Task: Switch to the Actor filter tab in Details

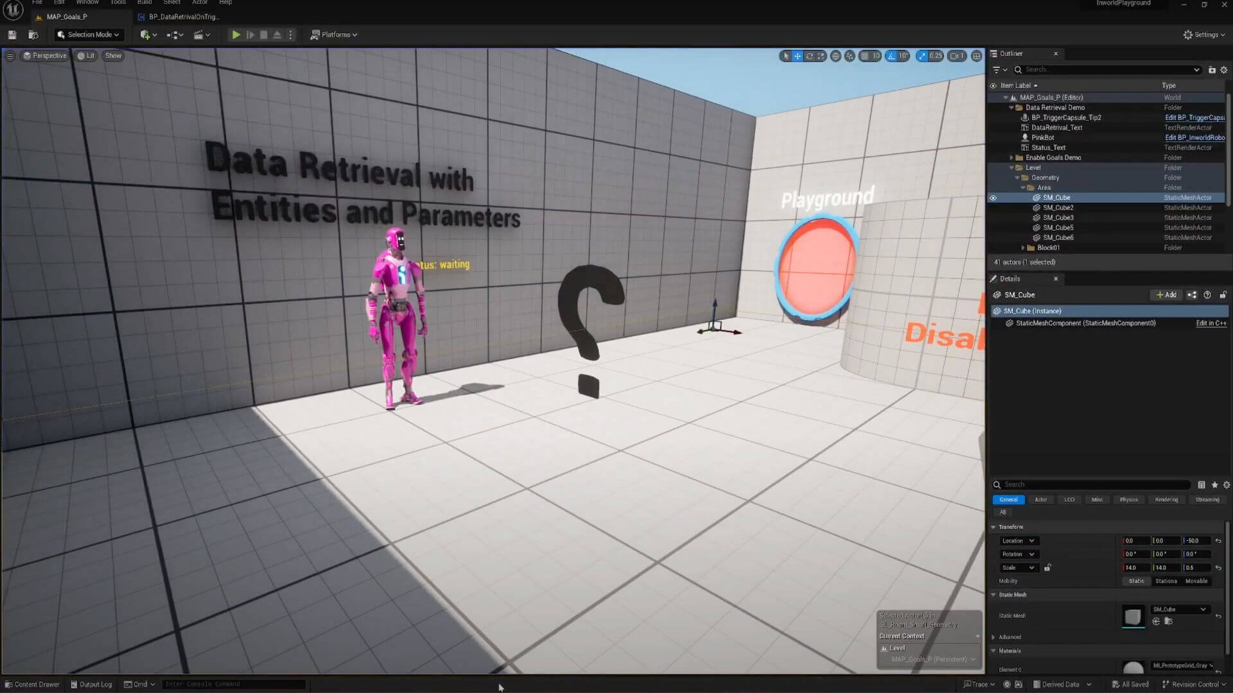Action: [x=1040, y=500]
